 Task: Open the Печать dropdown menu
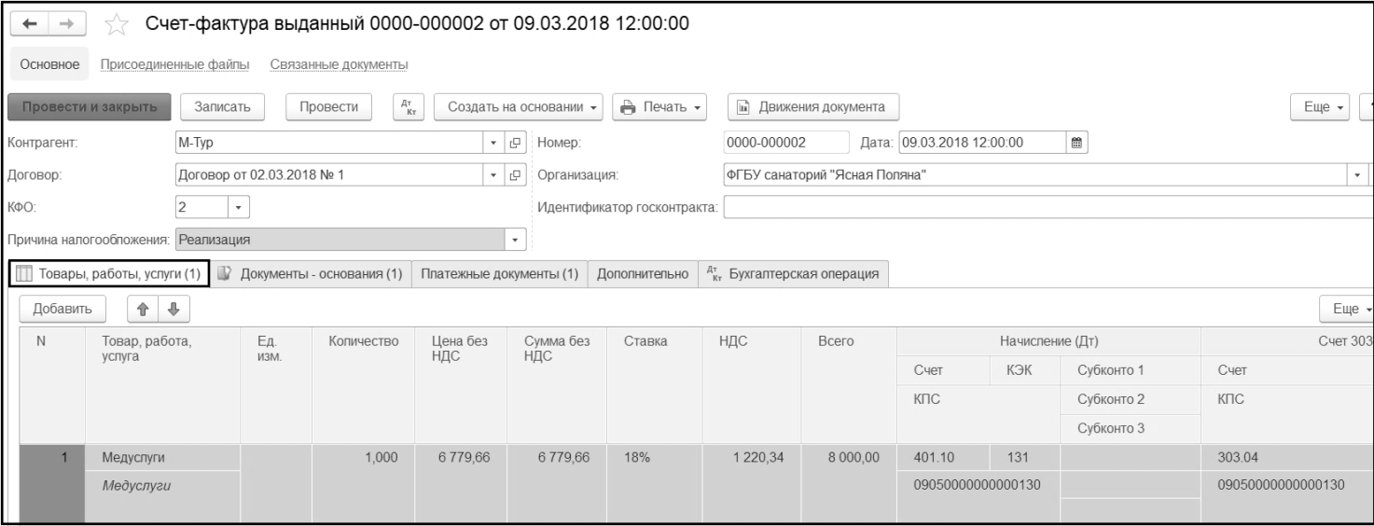tap(659, 107)
